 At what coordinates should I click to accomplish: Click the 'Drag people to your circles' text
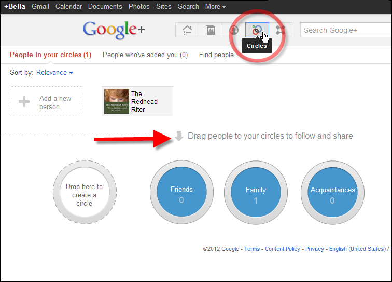tap(270, 136)
